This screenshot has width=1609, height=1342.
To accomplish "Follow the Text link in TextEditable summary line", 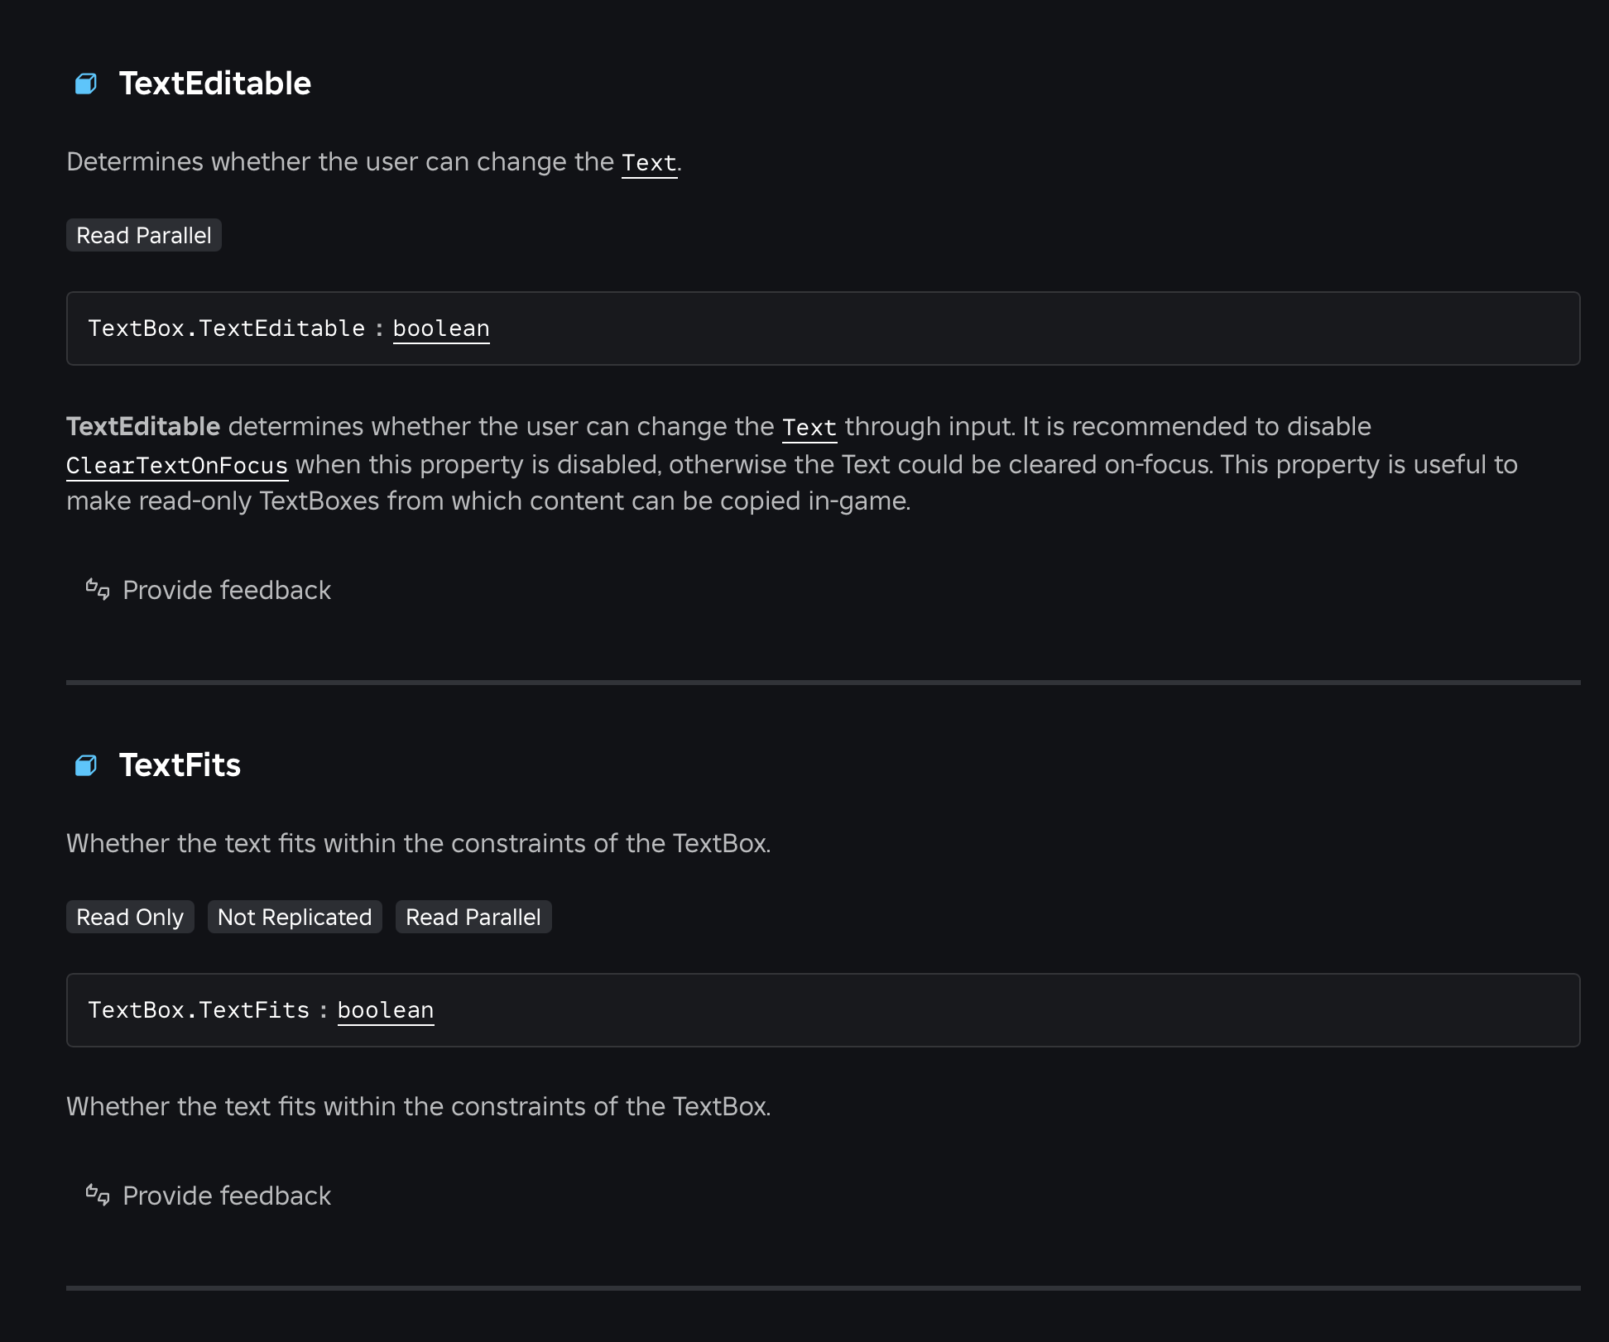I will (x=649, y=163).
